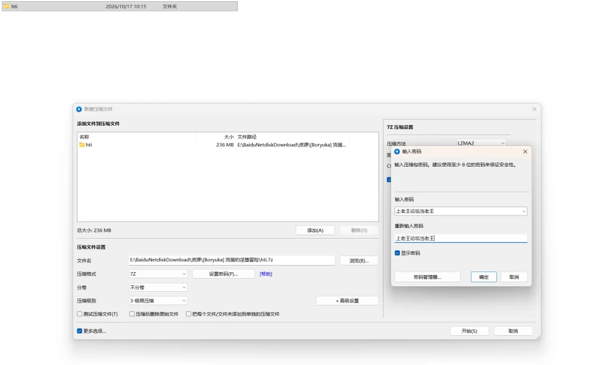Image resolution: width=596 pixels, height=365 pixels.
Task: Open the 压缩格式 7Z dropdown
Action: pos(158,274)
